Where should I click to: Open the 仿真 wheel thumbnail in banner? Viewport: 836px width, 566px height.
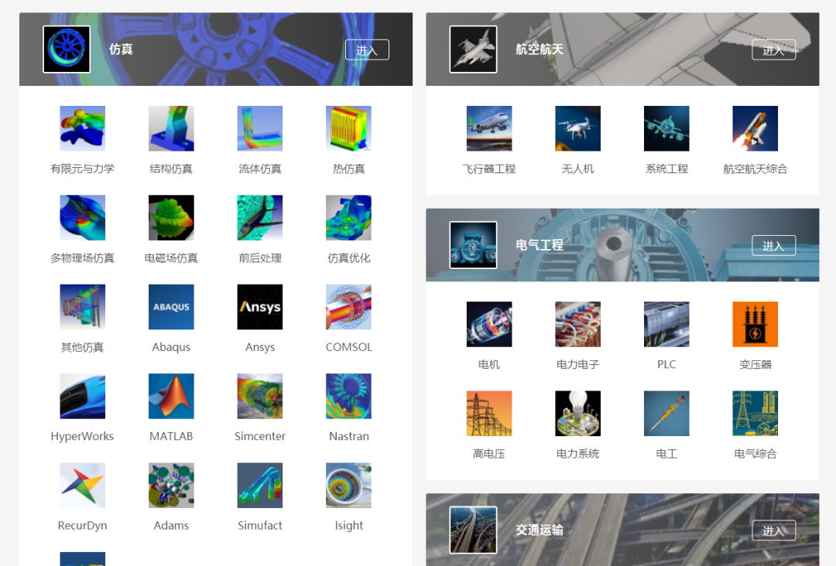pos(67,49)
